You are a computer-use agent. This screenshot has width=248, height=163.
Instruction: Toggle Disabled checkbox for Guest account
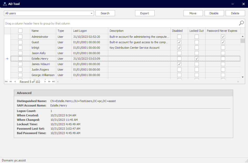pos(179,42)
